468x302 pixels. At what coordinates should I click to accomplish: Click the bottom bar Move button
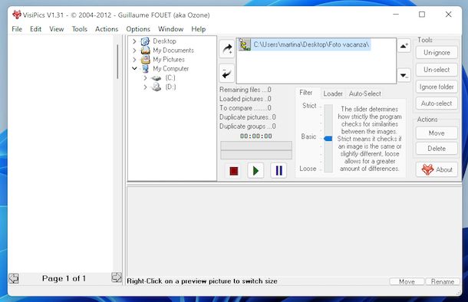tap(407, 281)
